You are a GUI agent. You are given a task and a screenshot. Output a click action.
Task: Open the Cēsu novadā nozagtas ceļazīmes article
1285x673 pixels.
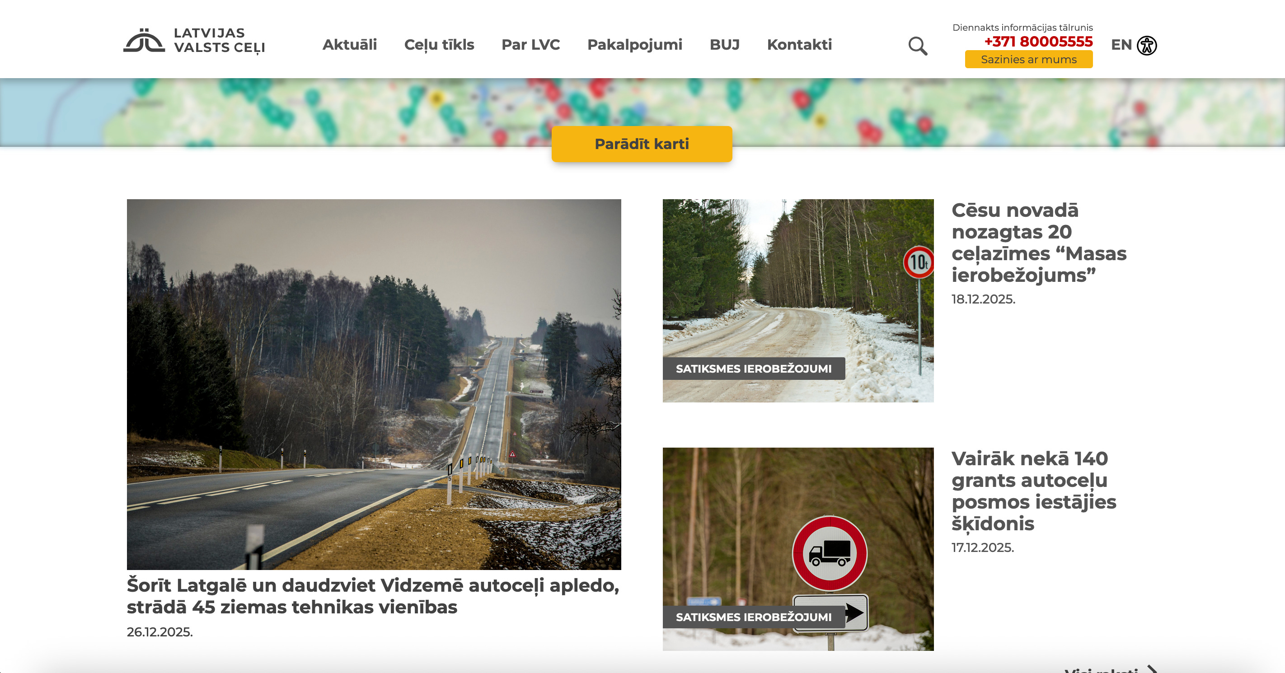pos(1039,242)
